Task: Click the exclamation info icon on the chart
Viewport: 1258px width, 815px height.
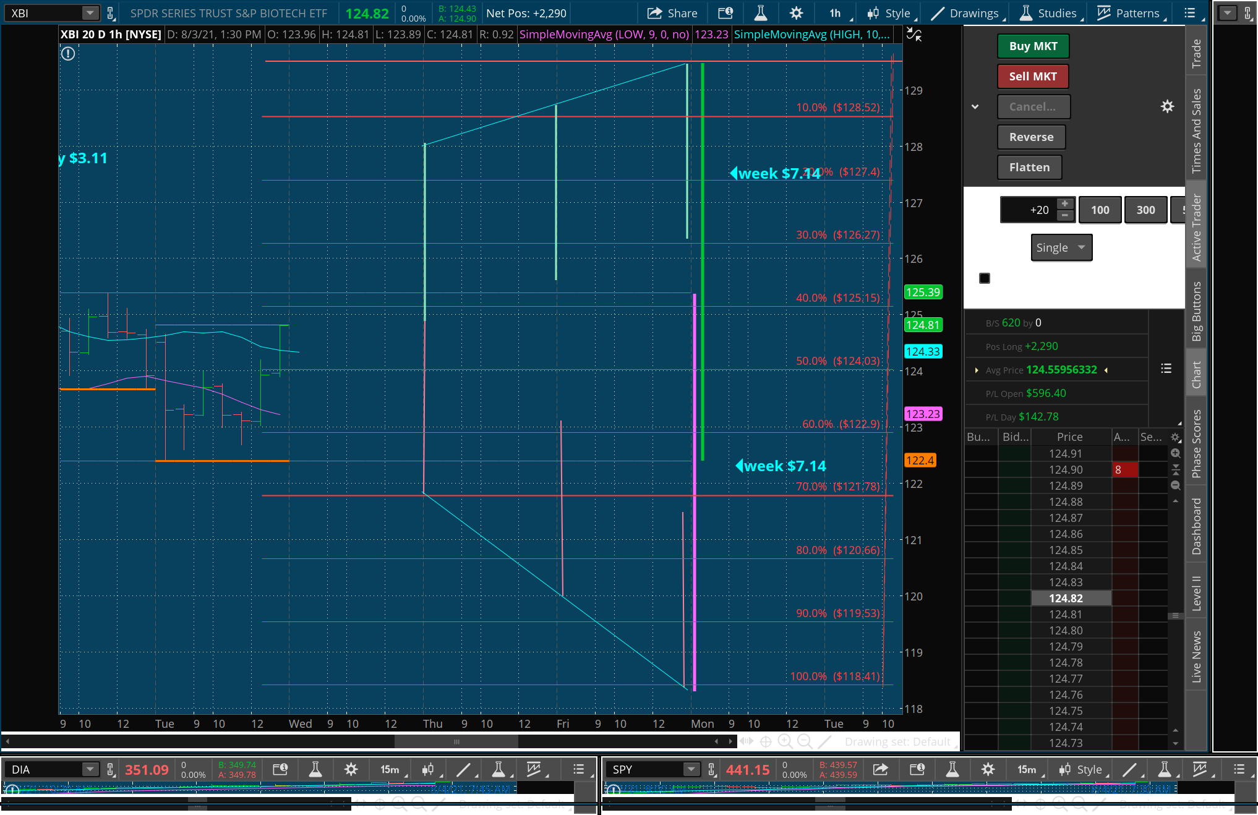Action: [68, 54]
